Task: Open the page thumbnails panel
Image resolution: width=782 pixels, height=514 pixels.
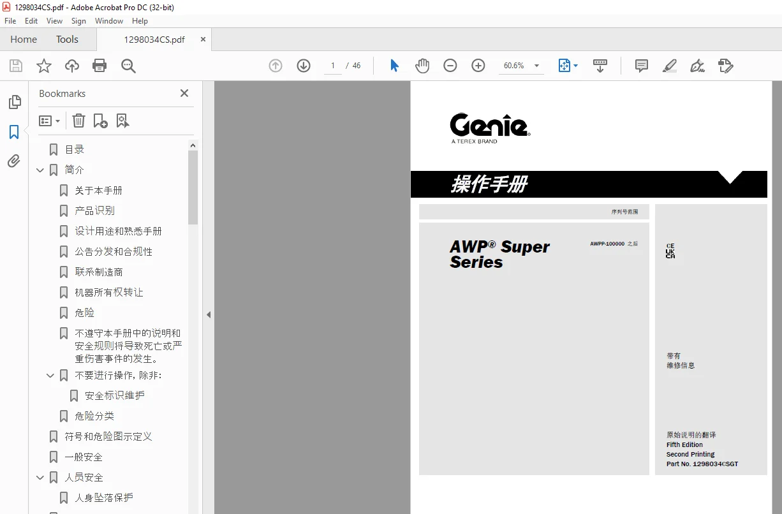Action: click(x=14, y=102)
